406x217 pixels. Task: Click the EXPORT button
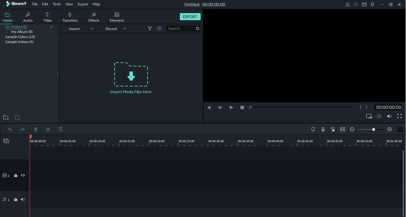pos(190,17)
